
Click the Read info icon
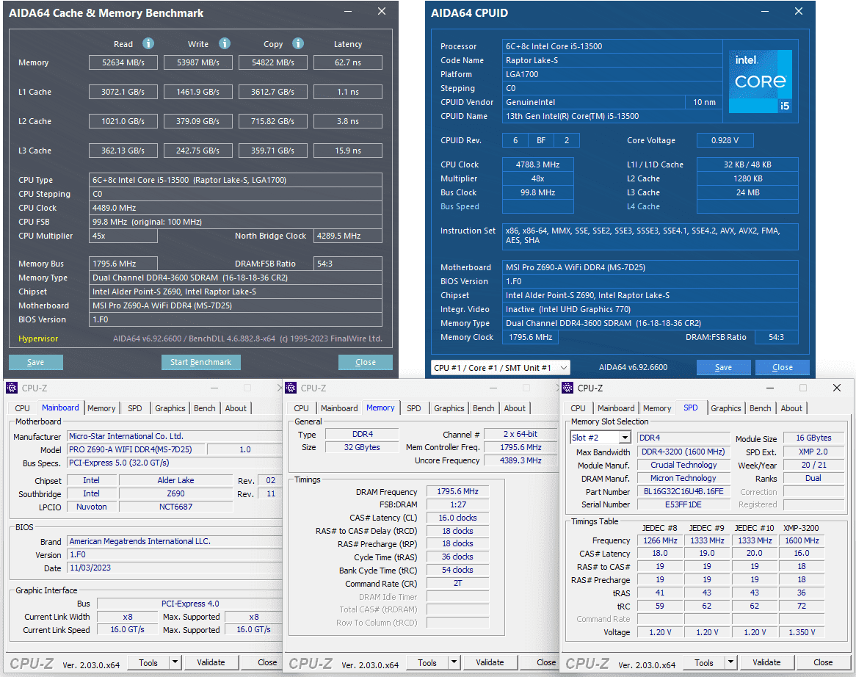[148, 44]
